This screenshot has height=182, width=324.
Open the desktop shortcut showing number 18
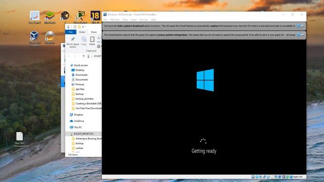point(95,17)
